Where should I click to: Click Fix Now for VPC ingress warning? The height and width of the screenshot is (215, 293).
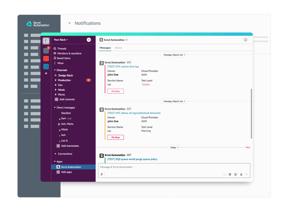pyautogui.click(x=115, y=138)
